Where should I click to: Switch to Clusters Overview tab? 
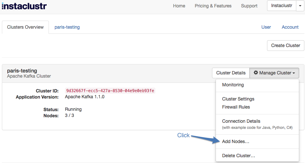pos(25,27)
